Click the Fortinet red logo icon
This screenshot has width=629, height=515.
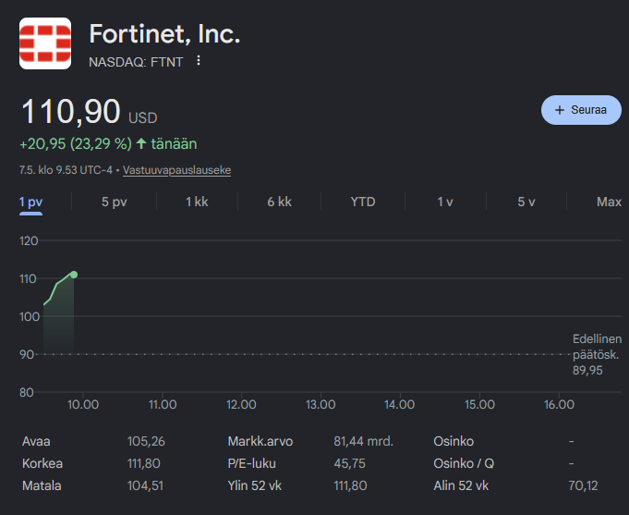pos(45,43)
